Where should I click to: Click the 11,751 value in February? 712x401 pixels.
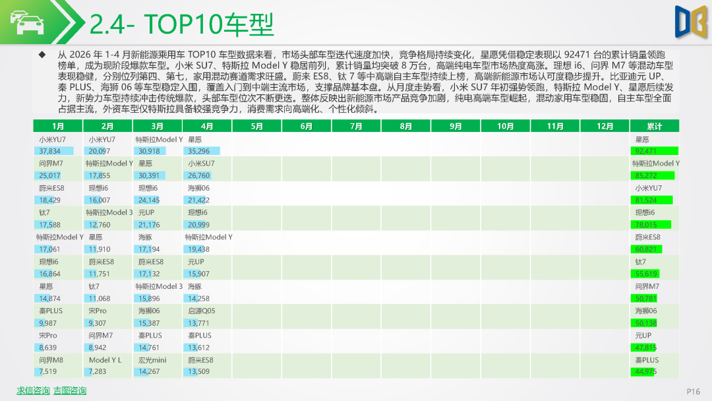pyautogui.click(x=100, y=274)
